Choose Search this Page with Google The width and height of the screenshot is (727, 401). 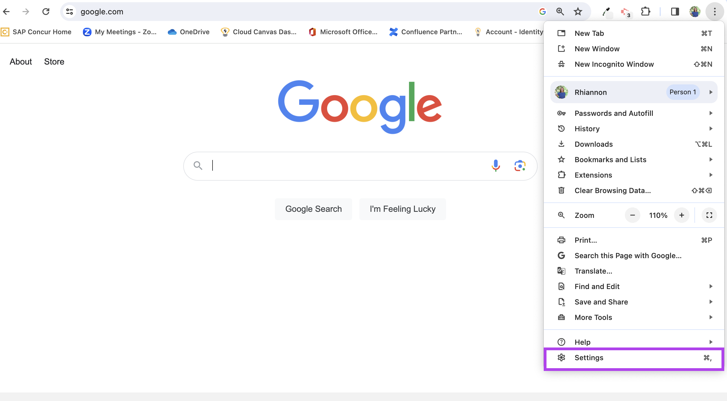tap(634, 255)
